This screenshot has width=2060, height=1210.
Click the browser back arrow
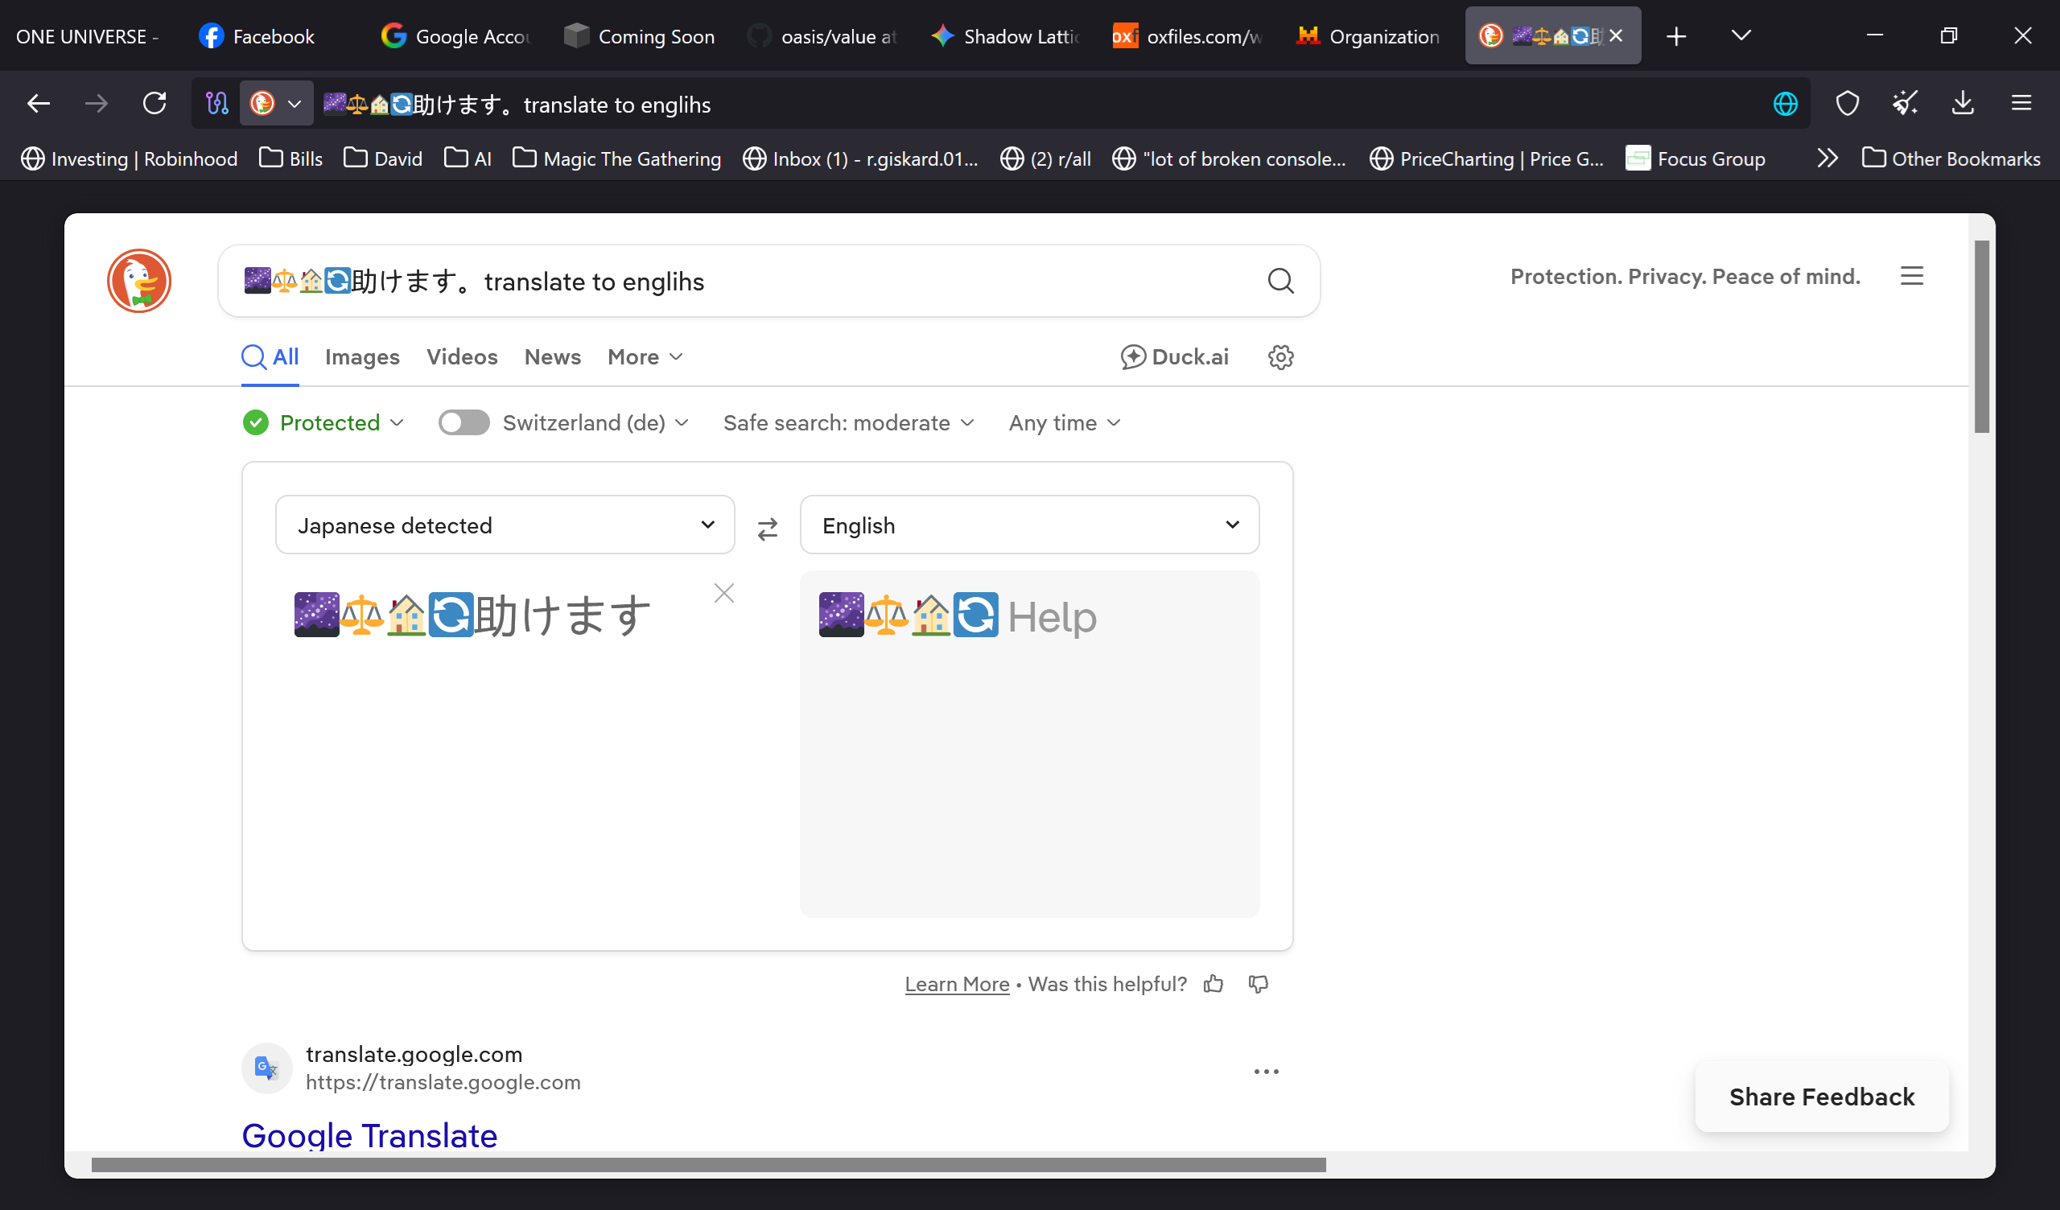[39, 104]
